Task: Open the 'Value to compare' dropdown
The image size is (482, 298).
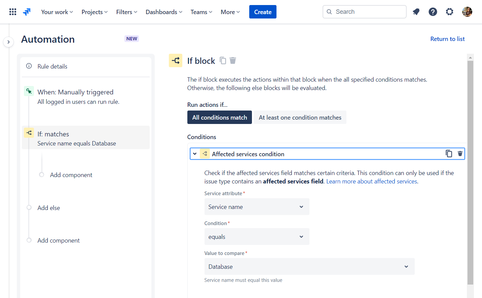Action: click(x=309, y=266)
